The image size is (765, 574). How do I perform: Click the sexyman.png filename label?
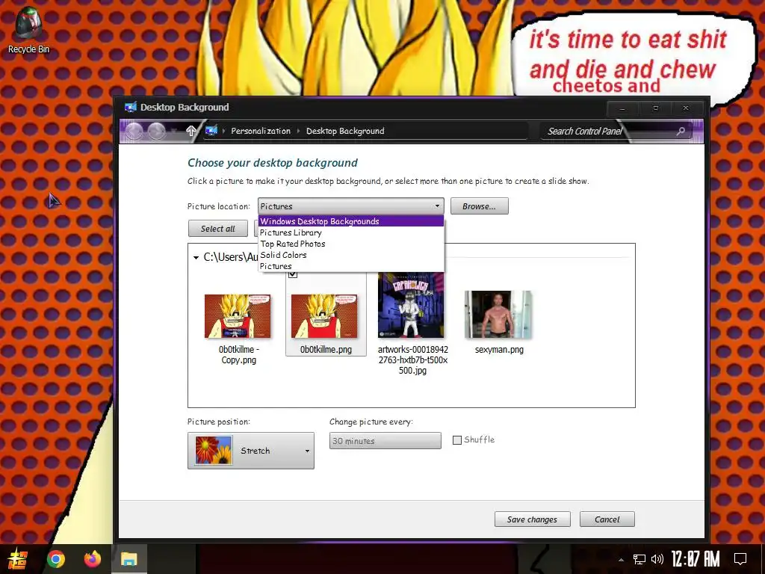click(x=499, y=350)
